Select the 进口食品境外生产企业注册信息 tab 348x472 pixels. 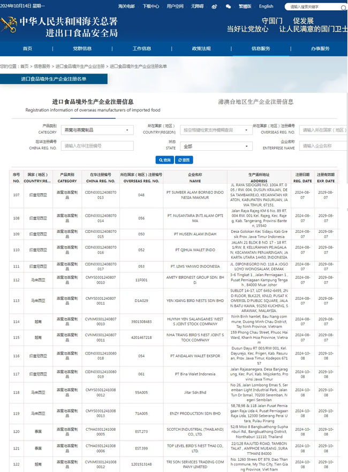tap(93, 101)
